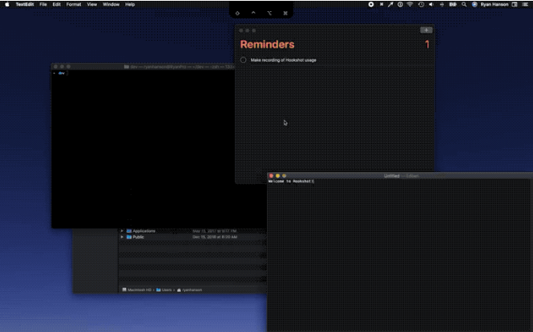Click Users folder in Finder path bar
This screenshot has width=533, height=332.
164,290
